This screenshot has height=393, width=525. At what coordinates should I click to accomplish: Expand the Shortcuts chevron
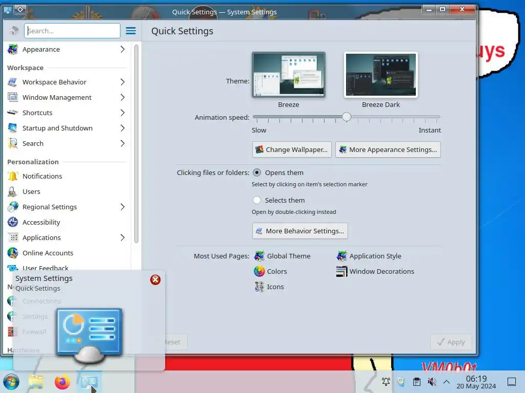coord(123,113)
